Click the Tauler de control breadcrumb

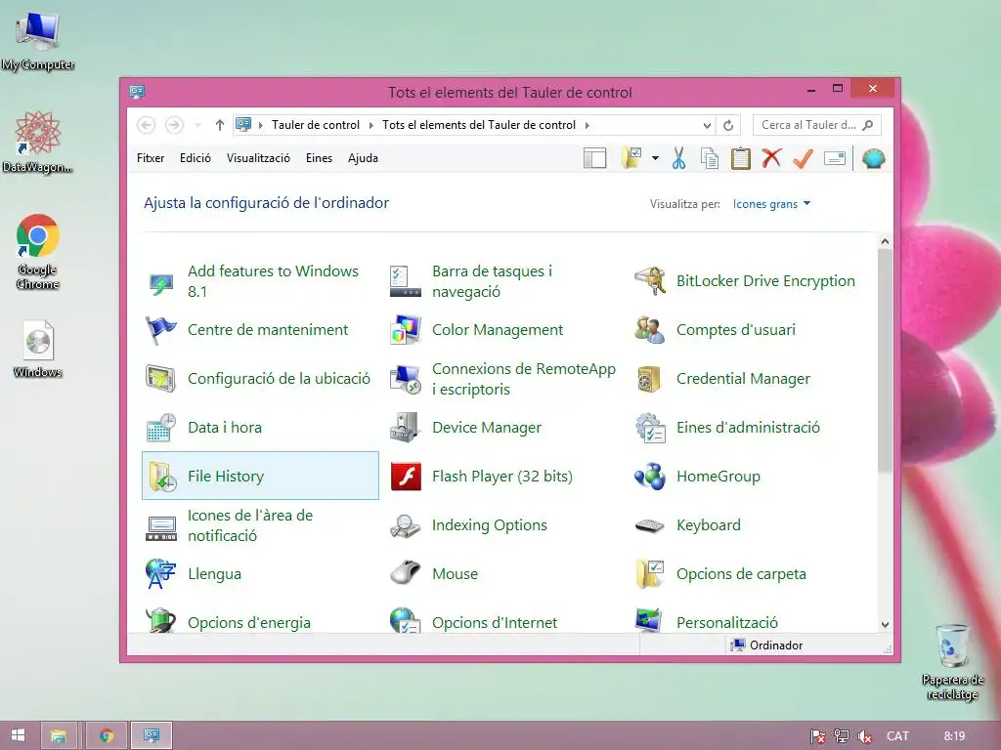(316, 126)
